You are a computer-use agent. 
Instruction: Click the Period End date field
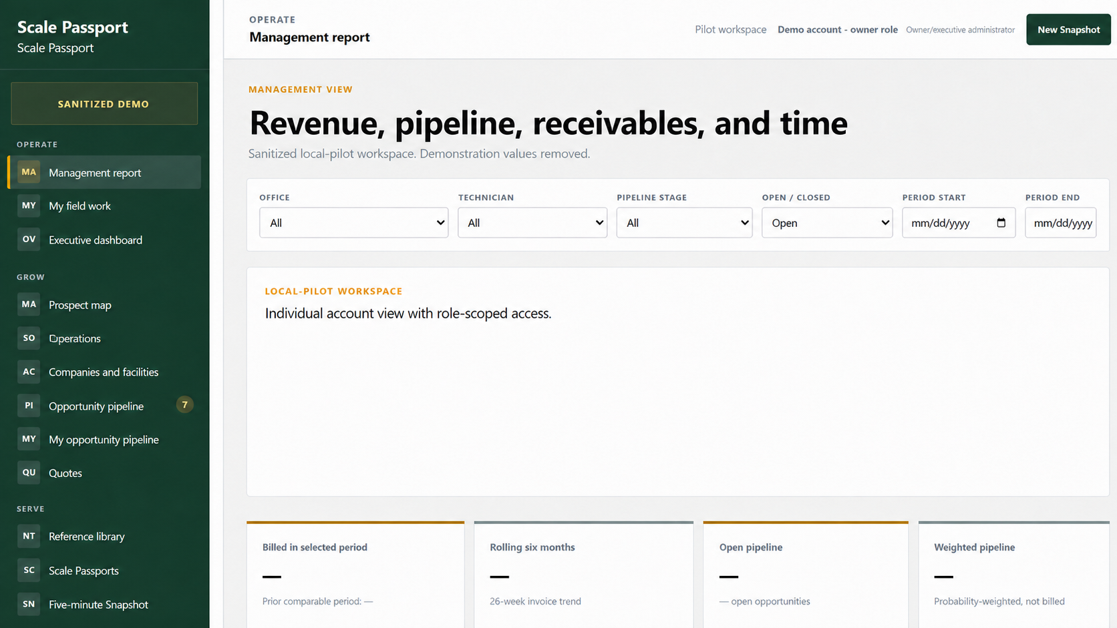(1061, 223)
